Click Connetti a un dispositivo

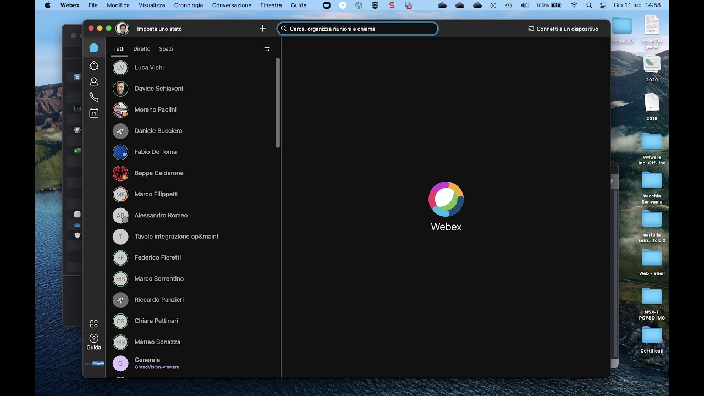click(563, 29)
